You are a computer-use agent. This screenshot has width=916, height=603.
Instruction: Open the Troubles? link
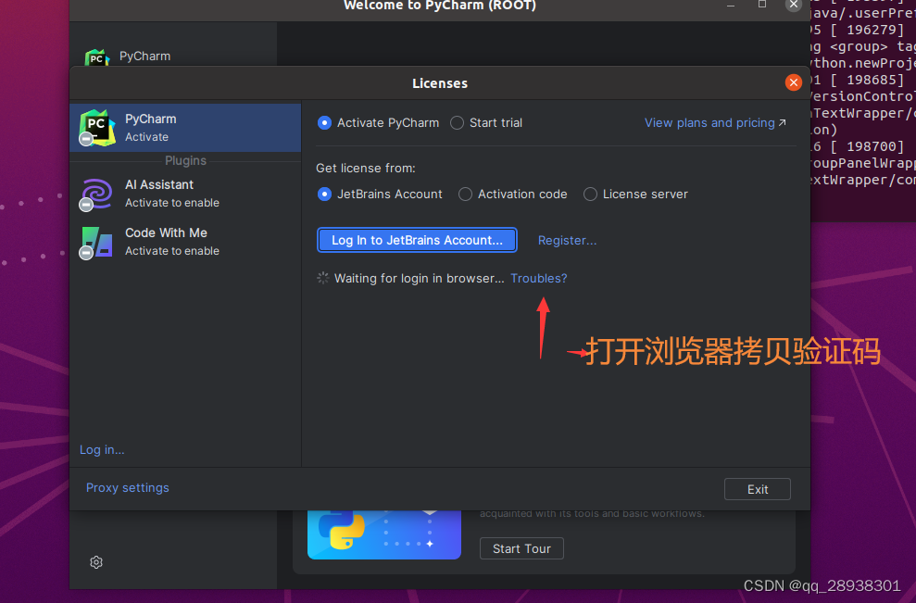pos(539,278)
